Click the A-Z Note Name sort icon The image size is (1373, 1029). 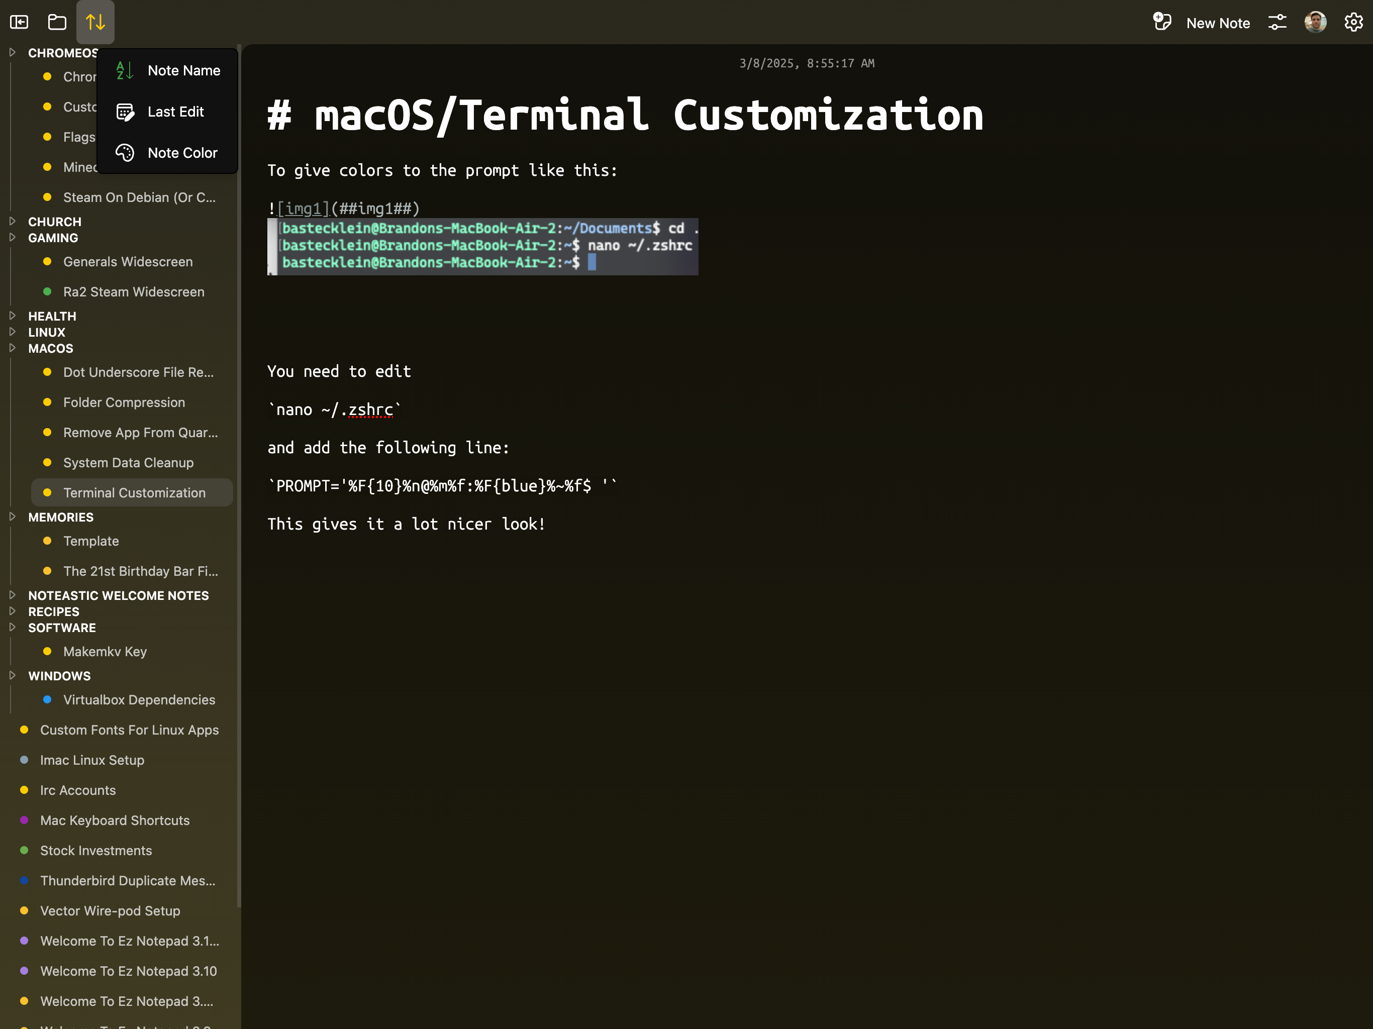click(x=125, y=71)
